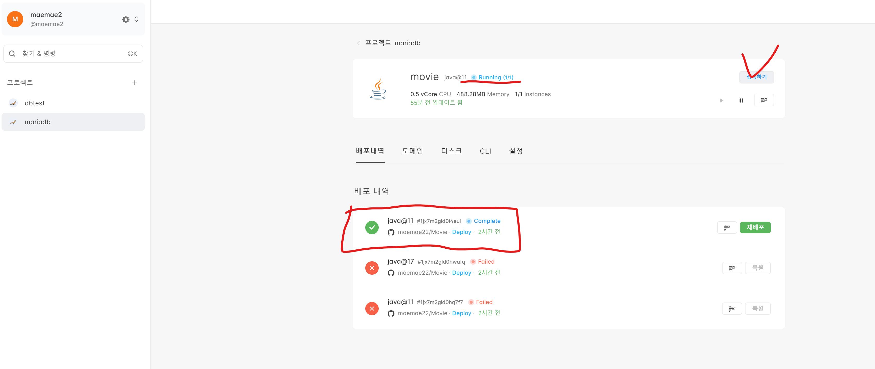Screen dimensions: 875x369
Task: View logs of Complete java@11 deployment
Action: pyautogui.click(x=727, y=227)
